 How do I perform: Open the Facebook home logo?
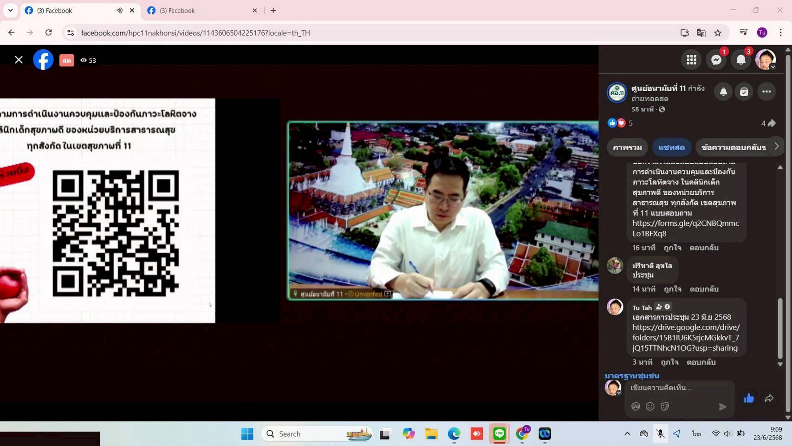pos(43,60)
